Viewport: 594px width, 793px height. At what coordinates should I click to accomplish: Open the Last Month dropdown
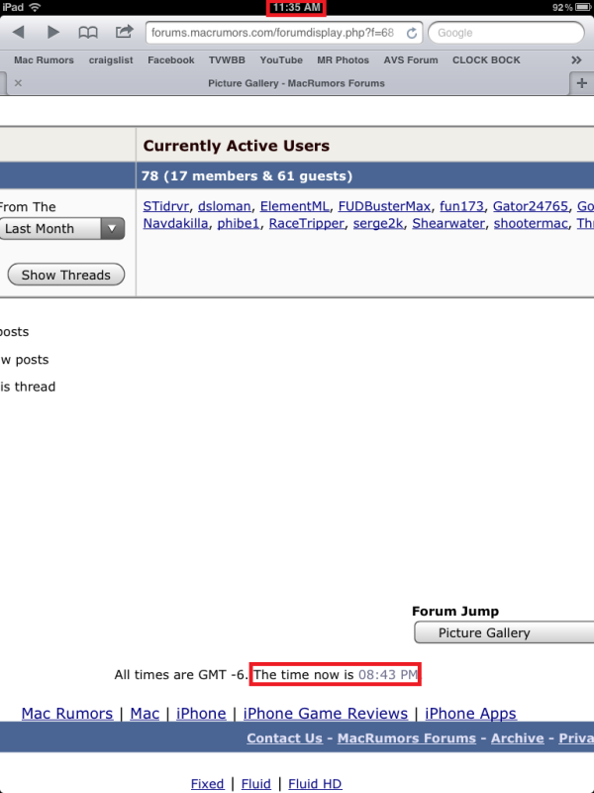61,229
